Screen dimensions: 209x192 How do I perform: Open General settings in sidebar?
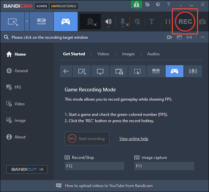17,71
